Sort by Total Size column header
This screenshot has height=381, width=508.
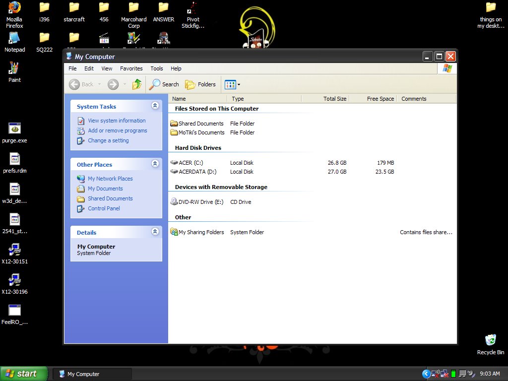tap(325, 99)
